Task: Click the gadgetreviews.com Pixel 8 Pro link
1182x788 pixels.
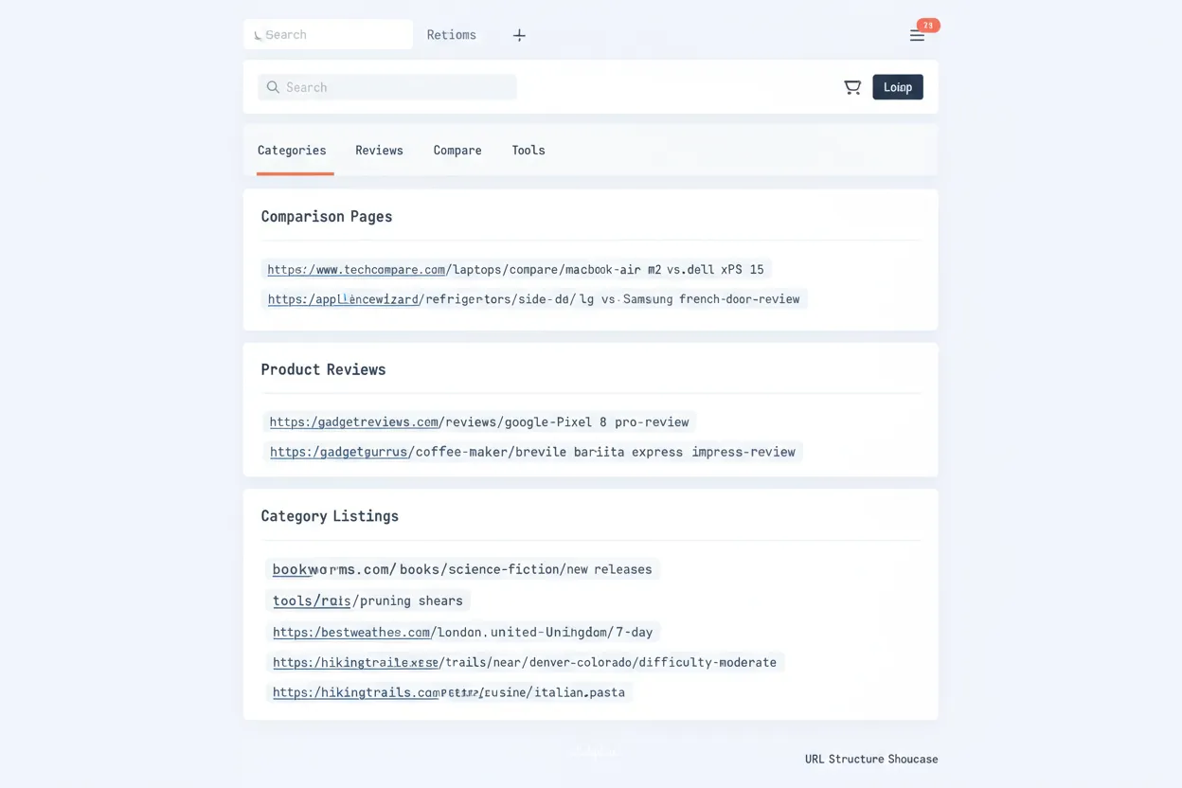Action: (478, 421)
